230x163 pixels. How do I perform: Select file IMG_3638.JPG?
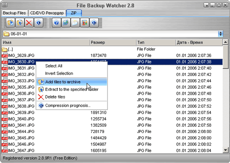pyautogui.click(x=21, y=106)
